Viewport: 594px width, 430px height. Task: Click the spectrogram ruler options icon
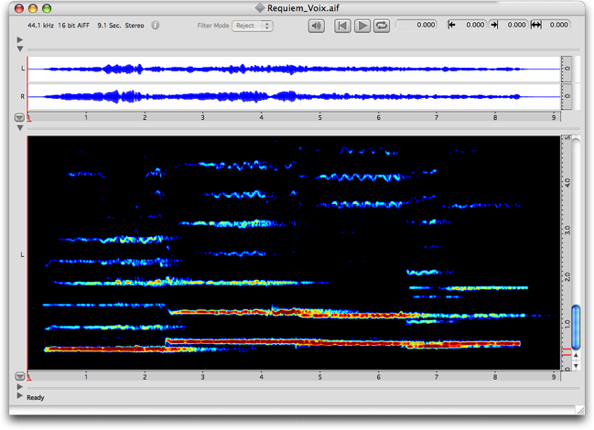[19, 376]
